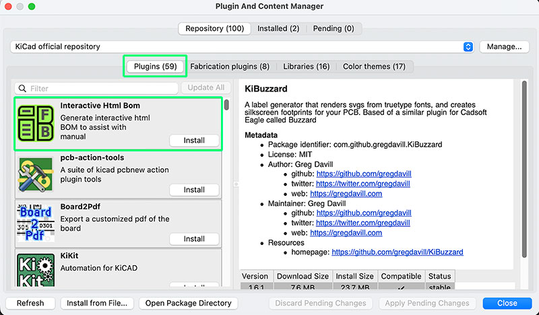Select the Board2Pdf title text
539x315 pixels.
pos(80,207)
